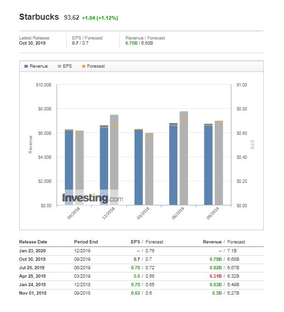Image resolution: width=284 pixels, height=312 pixels.
Task: Select the Nov 01, 2018 release date
Action: [32, 293]
